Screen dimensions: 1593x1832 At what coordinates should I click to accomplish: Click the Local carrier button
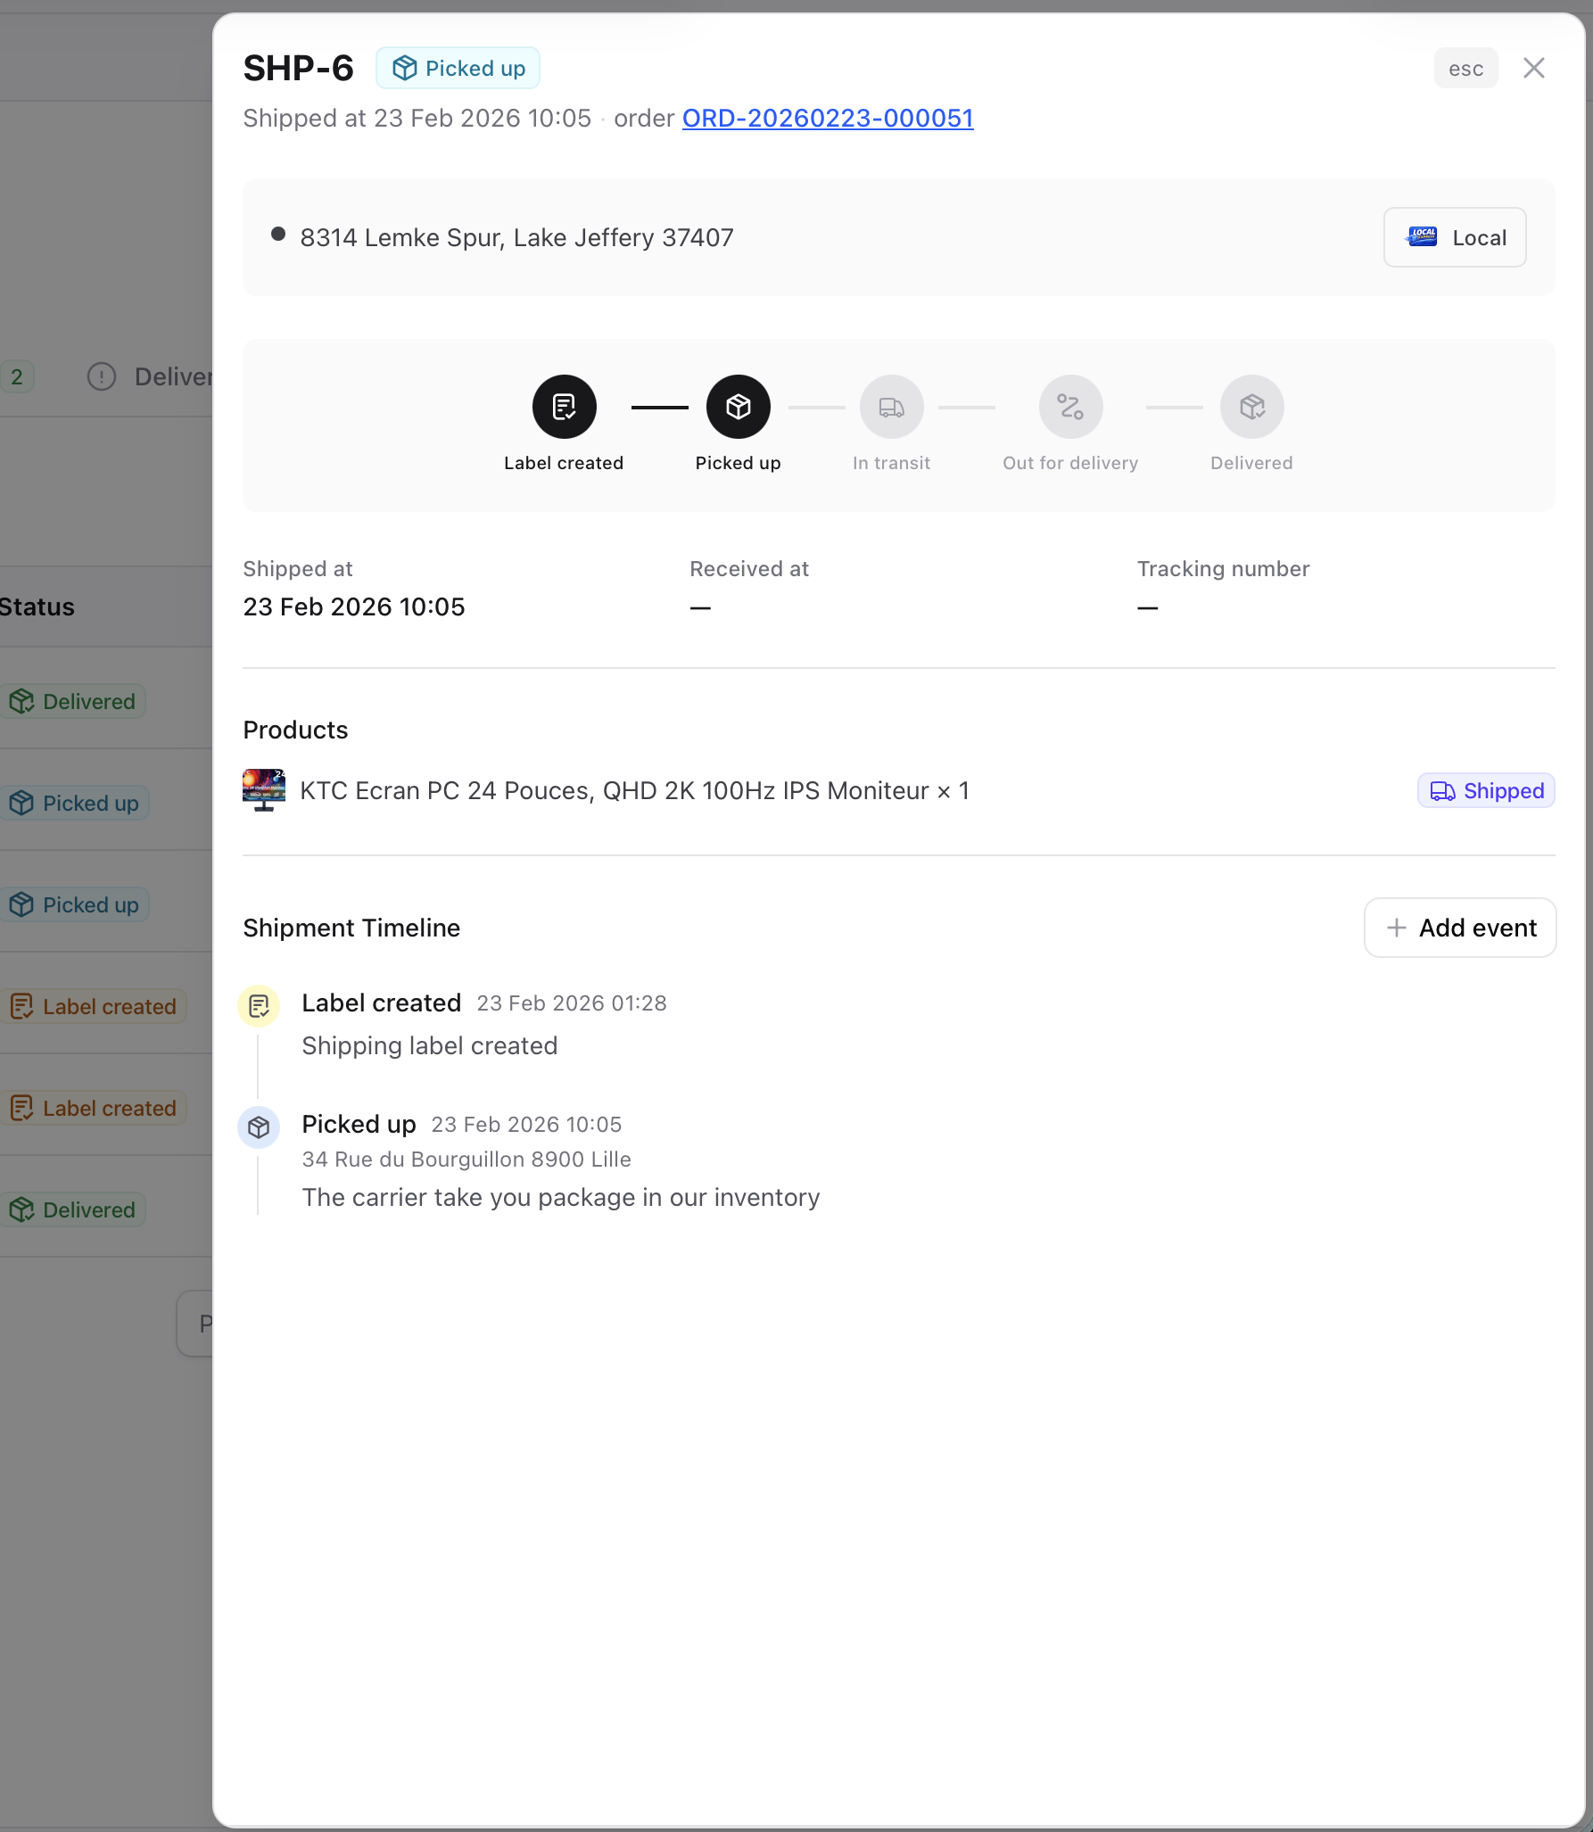(x=1454, y=237)
